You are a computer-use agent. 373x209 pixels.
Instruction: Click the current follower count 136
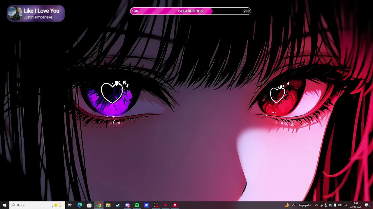point(135,11)
